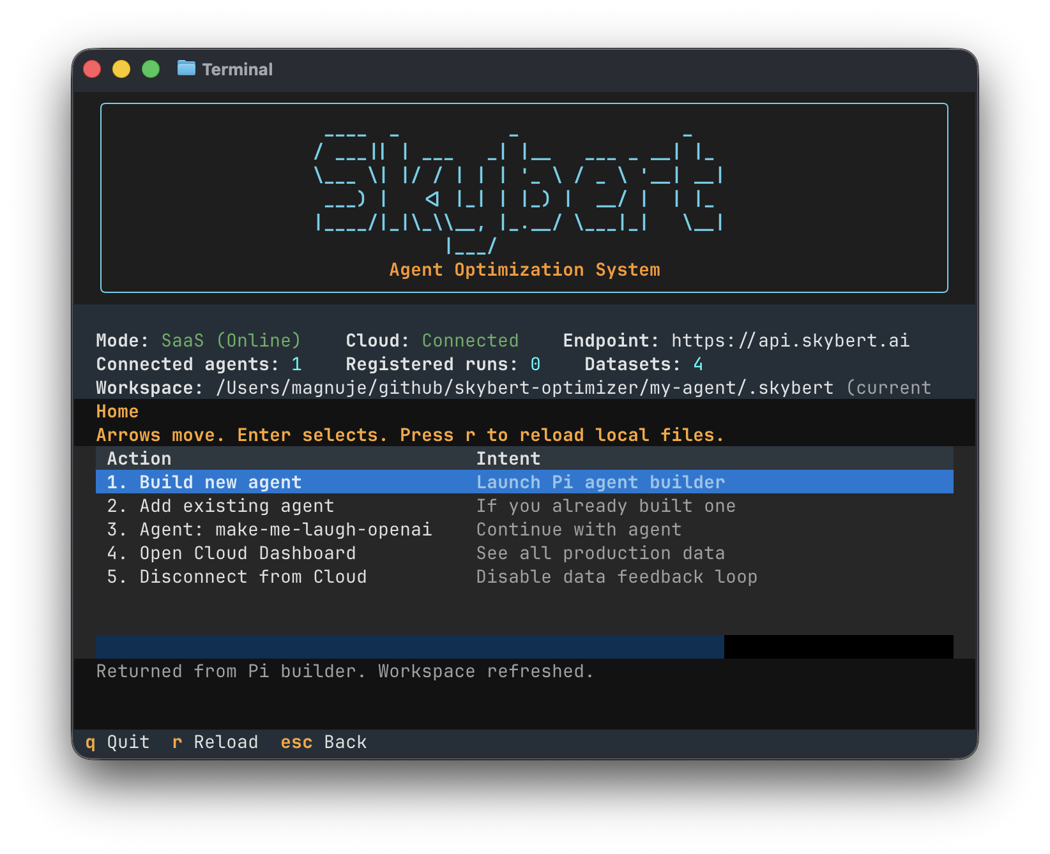
Task: Click the Datasets count '4'
Action: [x=698, y=364]
